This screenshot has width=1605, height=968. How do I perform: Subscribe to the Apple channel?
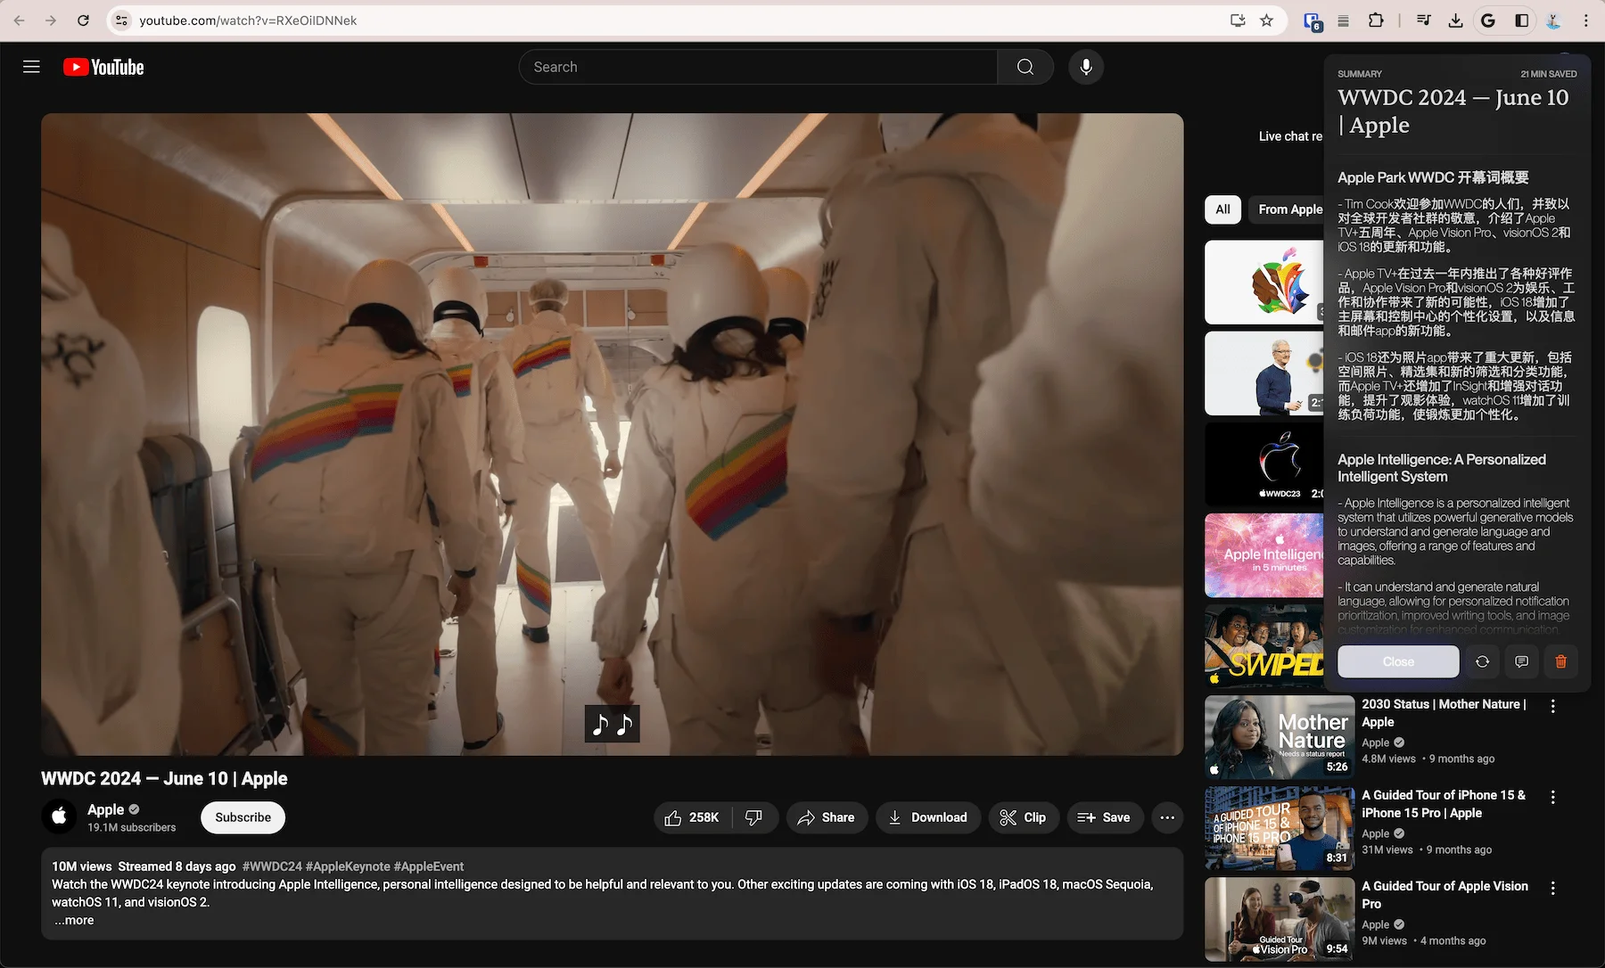tap(243, 817)
